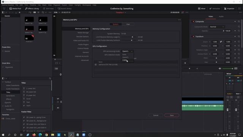Open the GPU processing mode dropdown

click(x=127, y=51)
